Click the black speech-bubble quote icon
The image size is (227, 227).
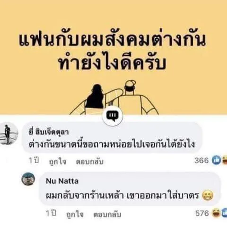coord(113,116)
